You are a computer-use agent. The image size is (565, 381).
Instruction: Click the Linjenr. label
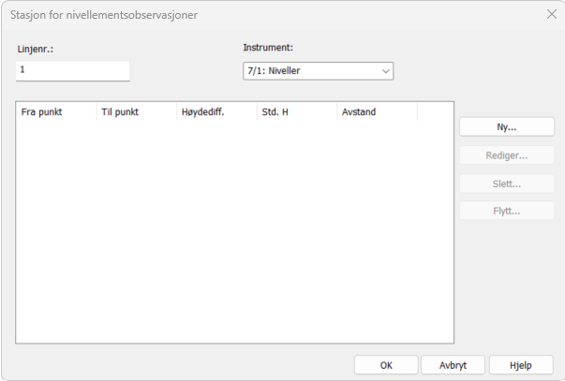[x=35, y=48]
